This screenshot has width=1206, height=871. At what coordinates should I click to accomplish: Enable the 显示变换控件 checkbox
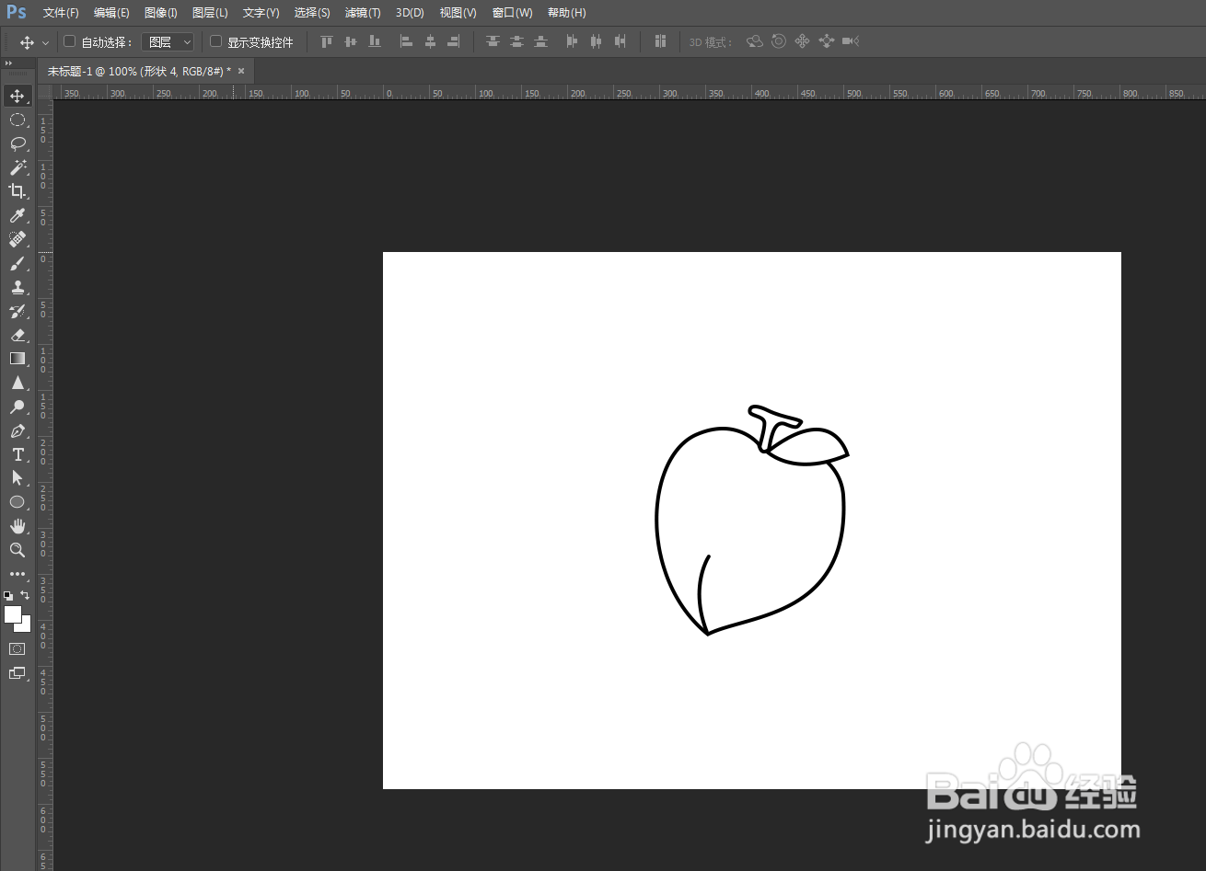(216, 41)
